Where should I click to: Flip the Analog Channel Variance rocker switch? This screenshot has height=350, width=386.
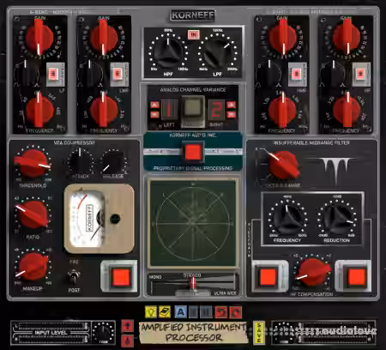click(x=193, y=111)
